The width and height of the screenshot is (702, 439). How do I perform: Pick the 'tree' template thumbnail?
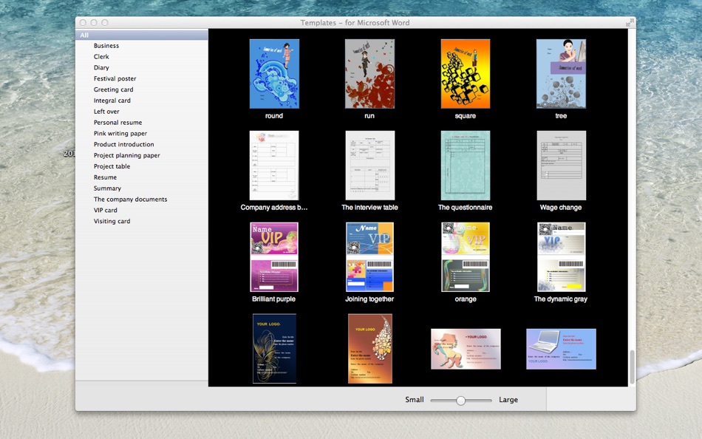(x=561, y=74)
